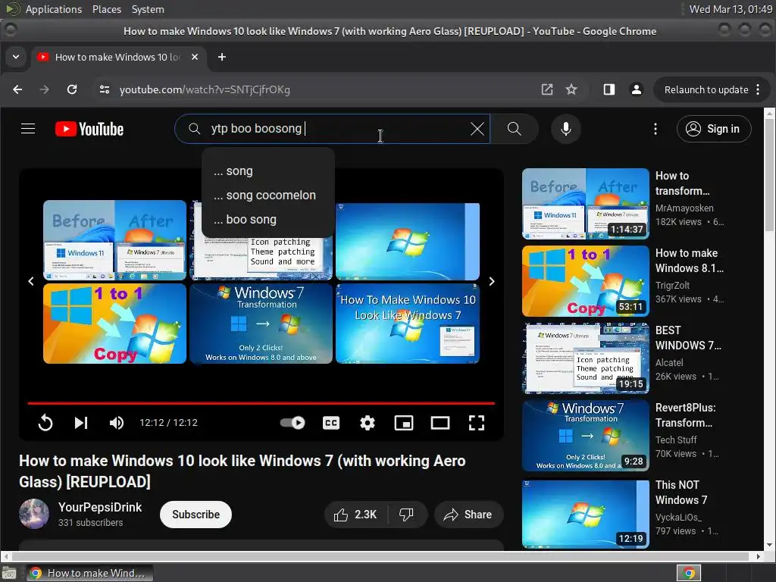Enter full screen mode

click(x=477, y=423)
